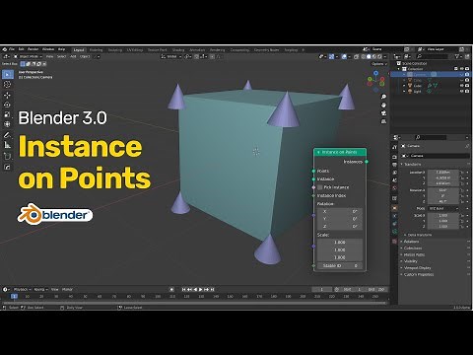Switch to Geometry Nodes workspace tab
Image resolution: width=473 pixels, height=355 pixels.
(266, 50)
